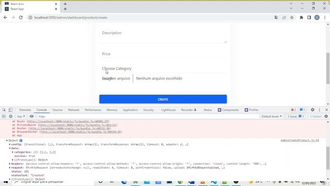Open the Recorder tab
This screenshot has height=186, width=330.
tap(189, 110)
